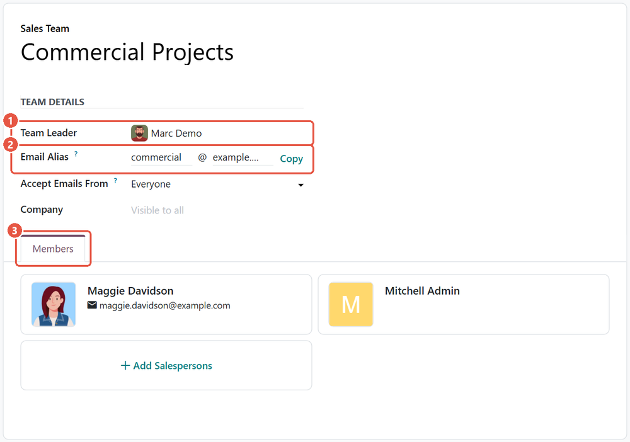
Task: Click the plus icon for adding salespersons
Action: (125, 365)
